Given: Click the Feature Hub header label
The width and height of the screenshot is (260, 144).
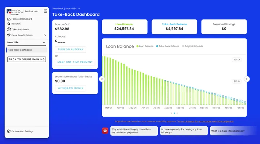Looking at the screenshot, I should click(x=32, y=11).
